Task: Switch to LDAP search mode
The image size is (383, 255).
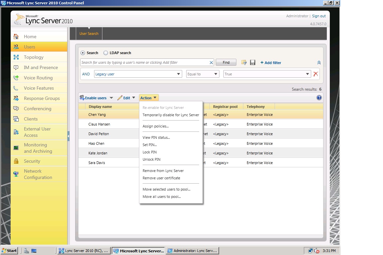Action: click(x=106, y=52)
